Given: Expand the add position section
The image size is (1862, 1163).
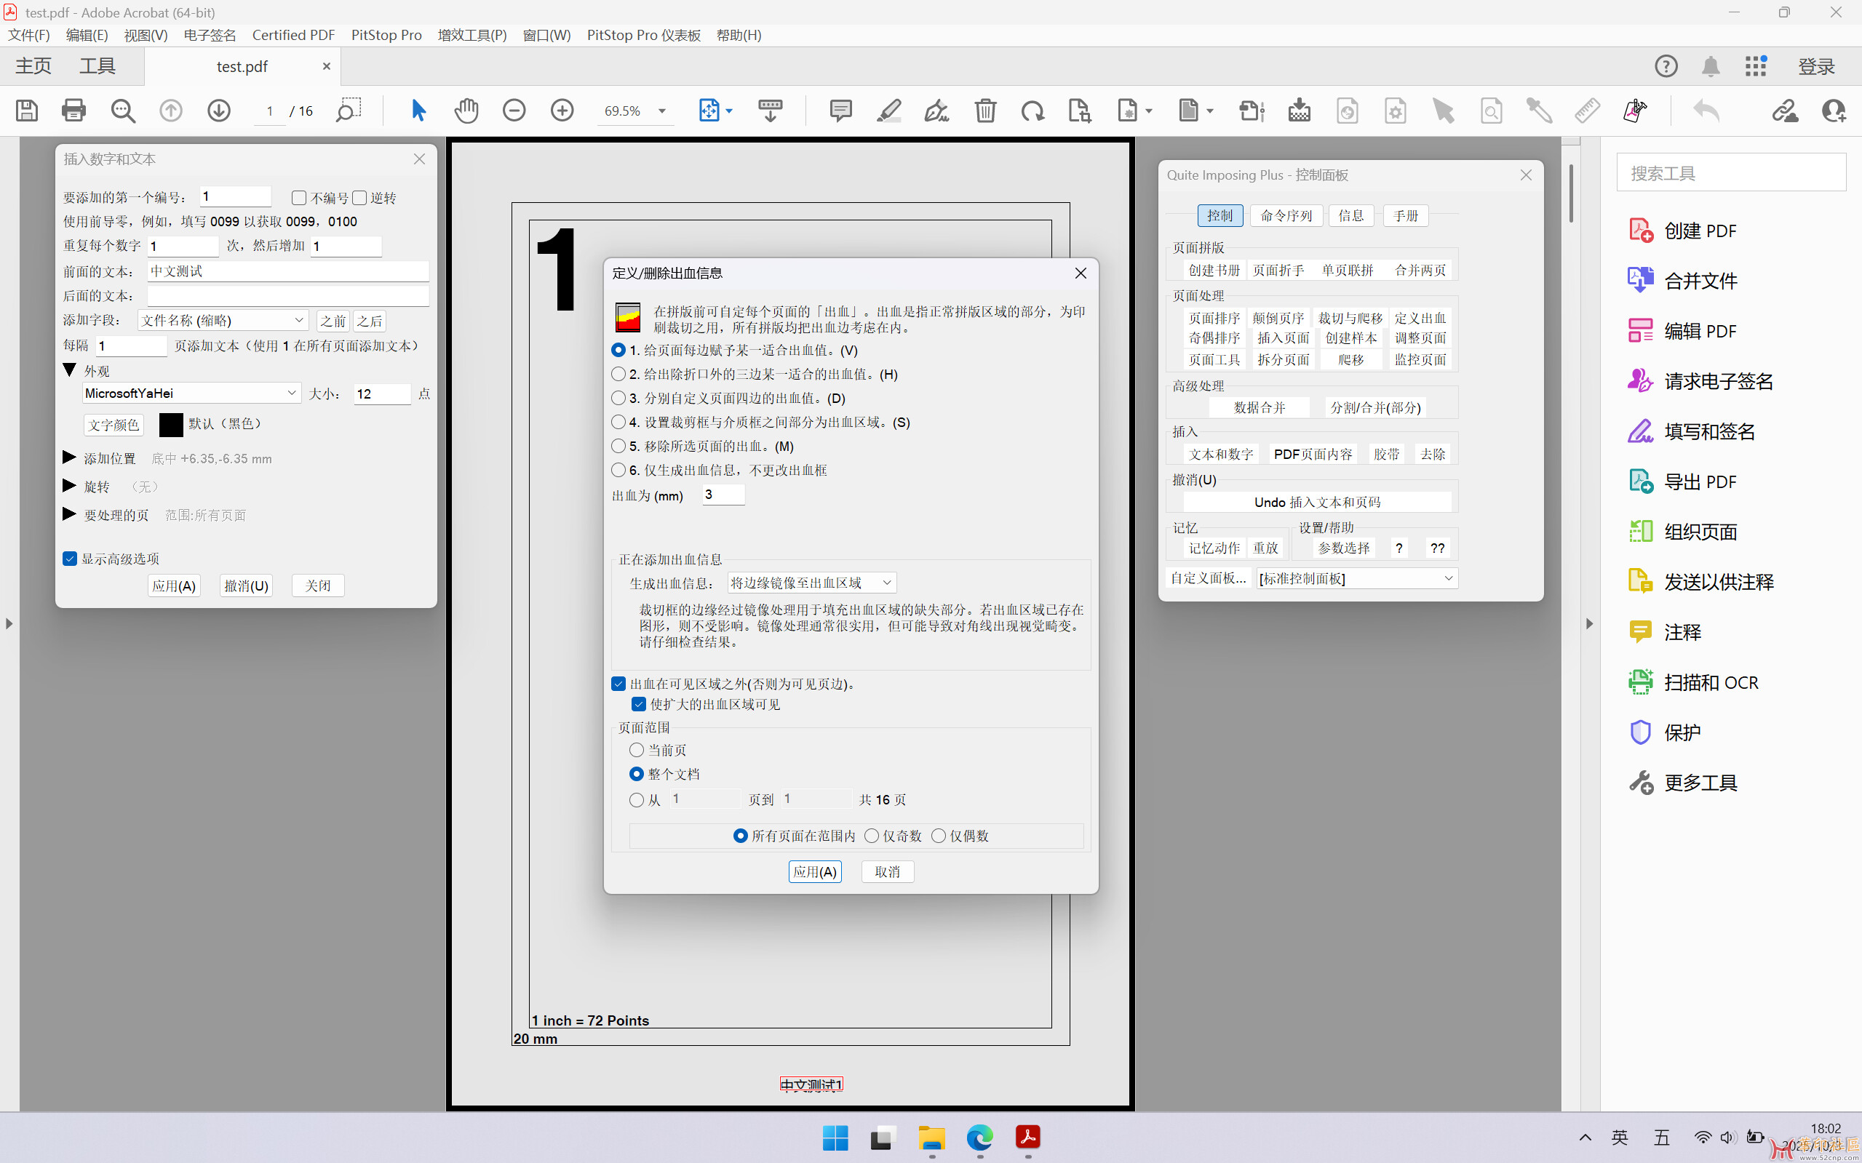Looking at the screenshot, I should pyautogui.click(x=69, y=458).
